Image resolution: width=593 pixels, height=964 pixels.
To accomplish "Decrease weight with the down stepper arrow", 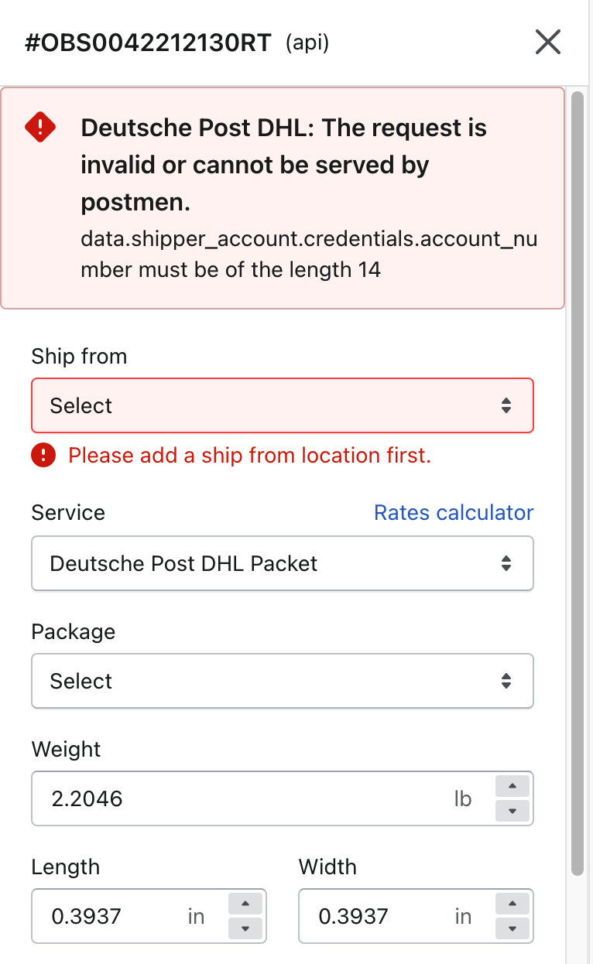I will tap(512, 810).
